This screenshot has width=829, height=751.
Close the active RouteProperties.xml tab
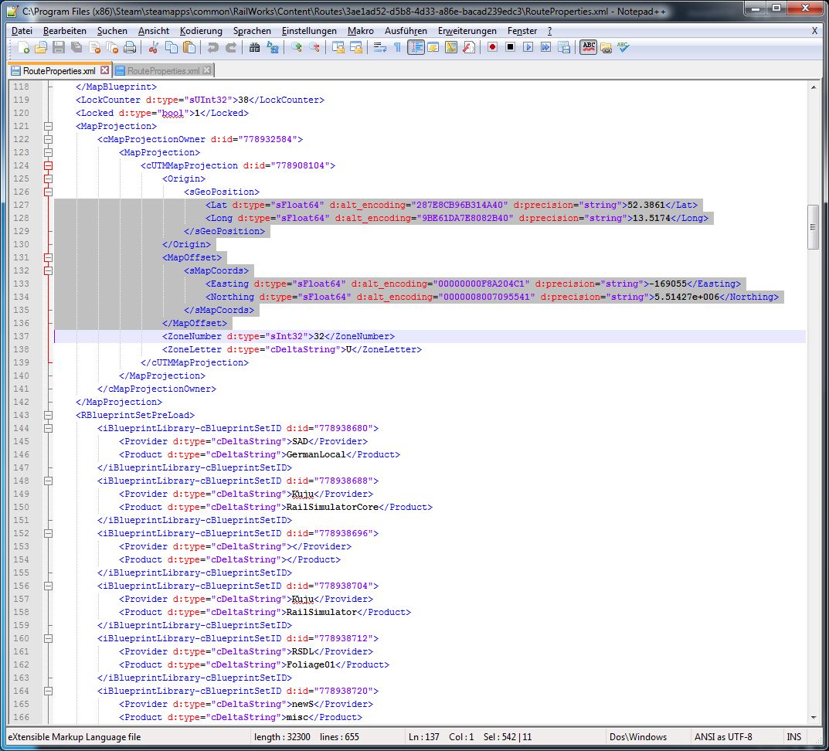point(105,70)
